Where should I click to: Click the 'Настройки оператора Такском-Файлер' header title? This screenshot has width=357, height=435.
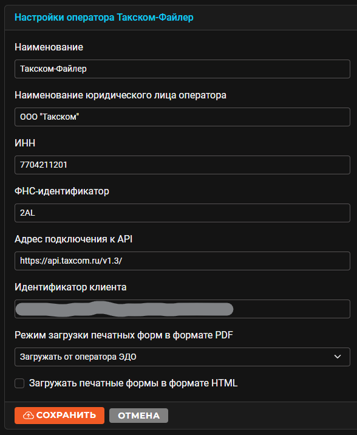click(104, 17)
